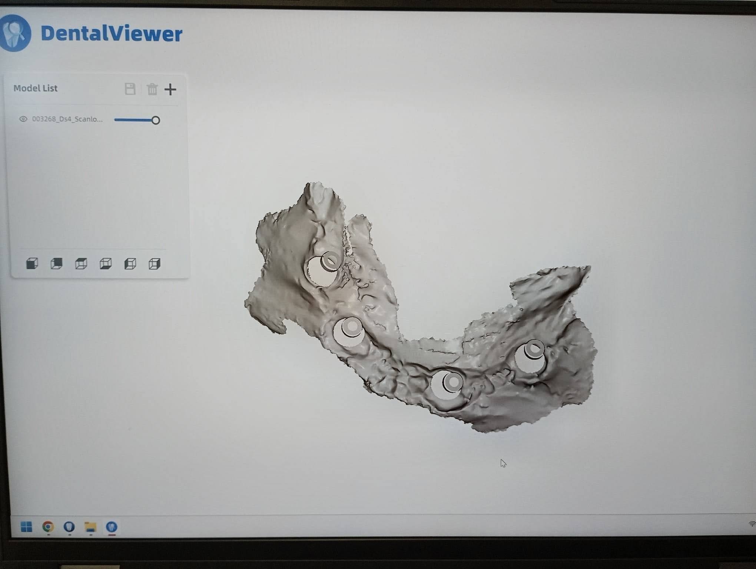Switch to front view cube icon
Screen dimensions: 756x569
tap(32, 264)
